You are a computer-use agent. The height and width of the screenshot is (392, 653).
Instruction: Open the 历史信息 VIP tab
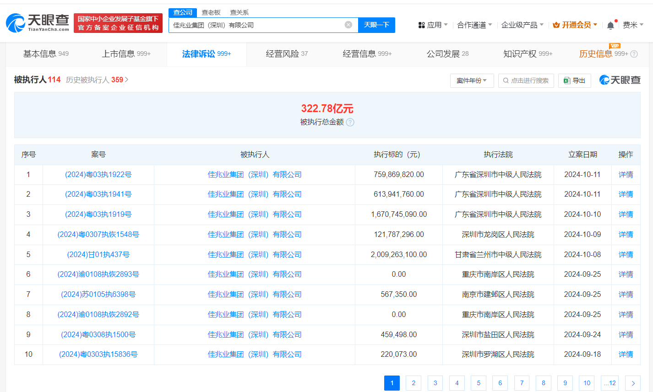(604, 54)
